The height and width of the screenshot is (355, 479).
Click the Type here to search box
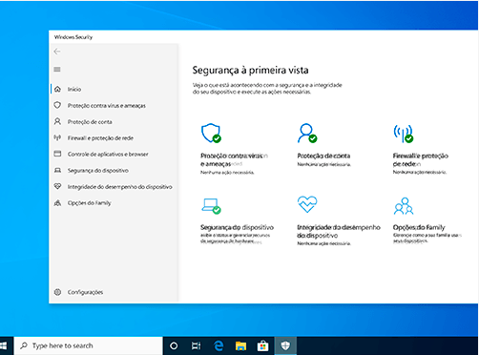coord(89,345)
